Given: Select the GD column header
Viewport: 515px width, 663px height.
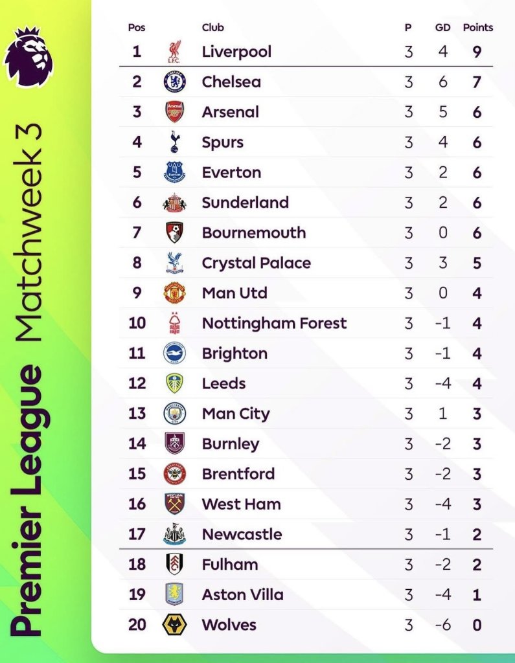Looking at the screenshot, I should (x=442, y=27).
